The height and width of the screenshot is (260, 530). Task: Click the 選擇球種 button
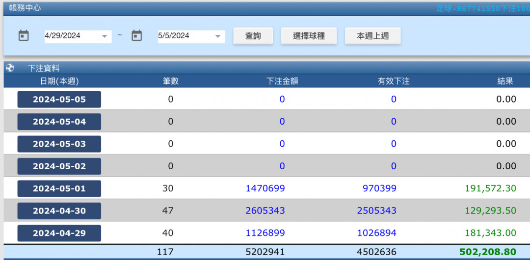(x=309, y=36)
